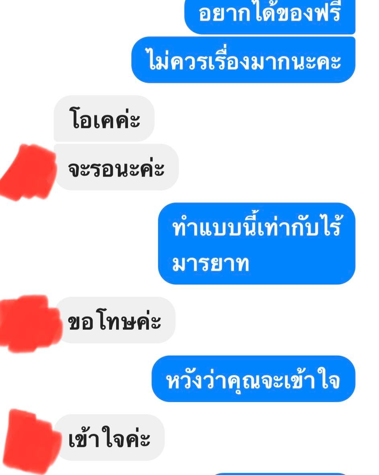Click the red-covered avatar beside "จะรอนะค่ะ"
Image resolution: width=379 pixels, height=475 pixels.
coord(28,172)
